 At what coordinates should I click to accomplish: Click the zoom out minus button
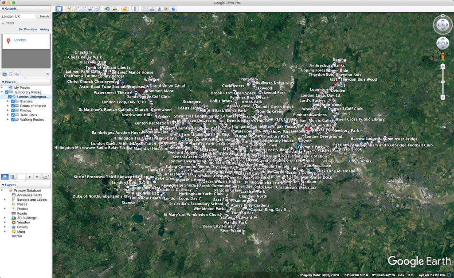(443, 98)
